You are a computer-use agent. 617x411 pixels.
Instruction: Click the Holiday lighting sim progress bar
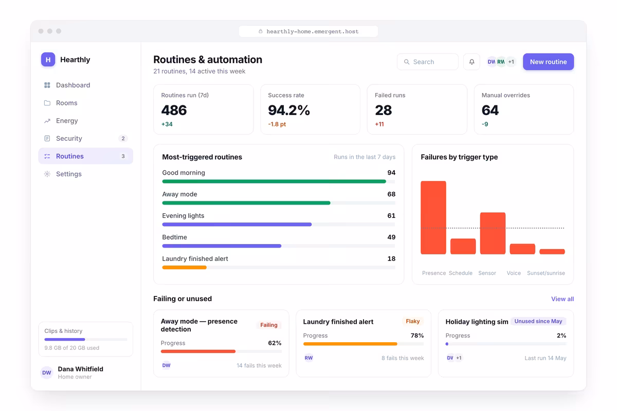505,344
